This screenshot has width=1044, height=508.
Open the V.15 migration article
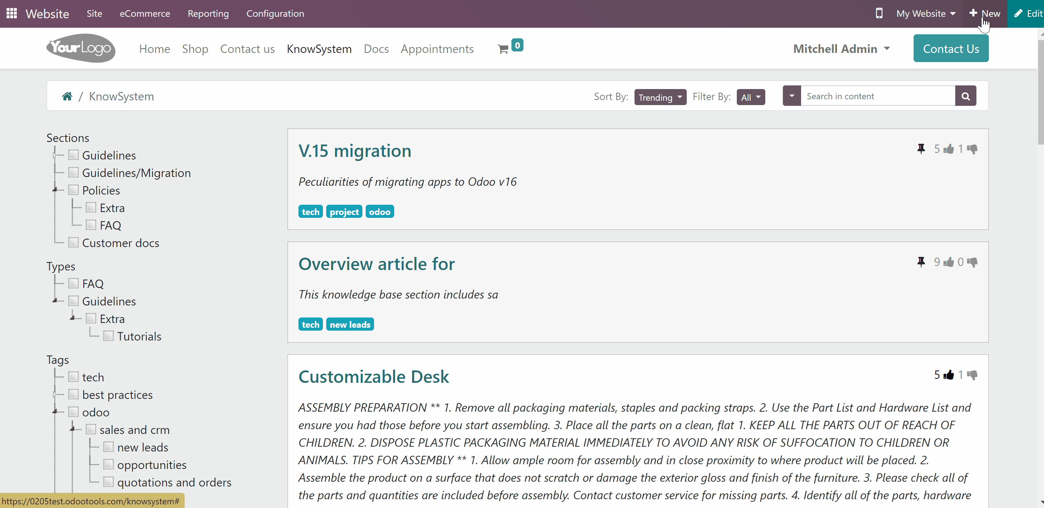(x=355, y=151)
